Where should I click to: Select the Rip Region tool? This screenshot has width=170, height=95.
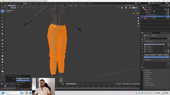tap(2, 74)
